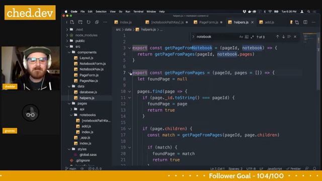
Task: Refresh the explorer file tree
Action: 89,22
